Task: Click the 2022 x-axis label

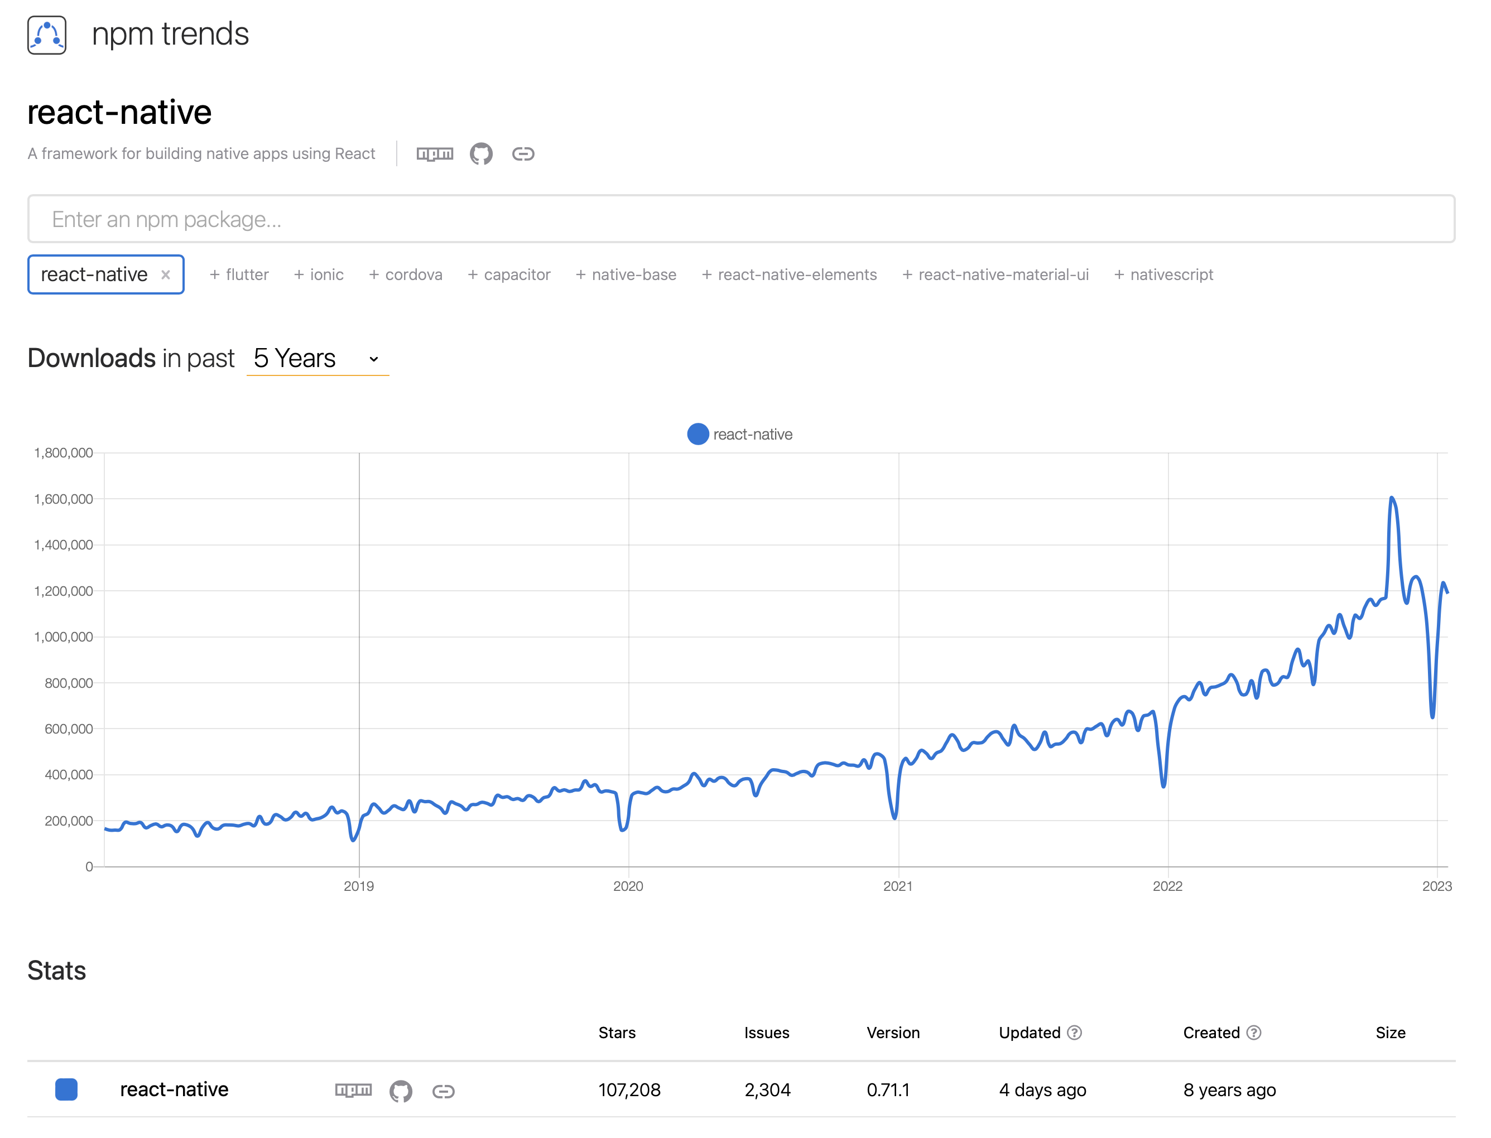Action: coord(1167,886)
